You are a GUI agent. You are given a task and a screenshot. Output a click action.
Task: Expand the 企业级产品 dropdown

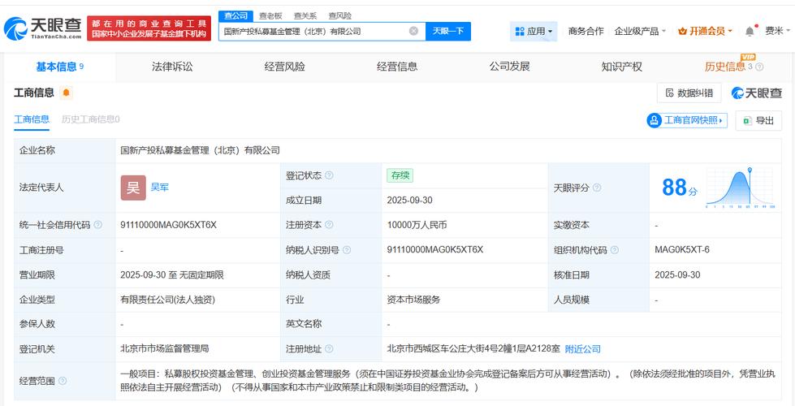[640, 32]
